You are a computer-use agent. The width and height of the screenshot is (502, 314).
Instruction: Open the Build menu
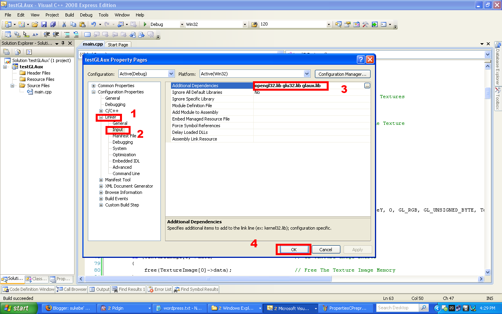pyautogui.click(x=69, y=15)
